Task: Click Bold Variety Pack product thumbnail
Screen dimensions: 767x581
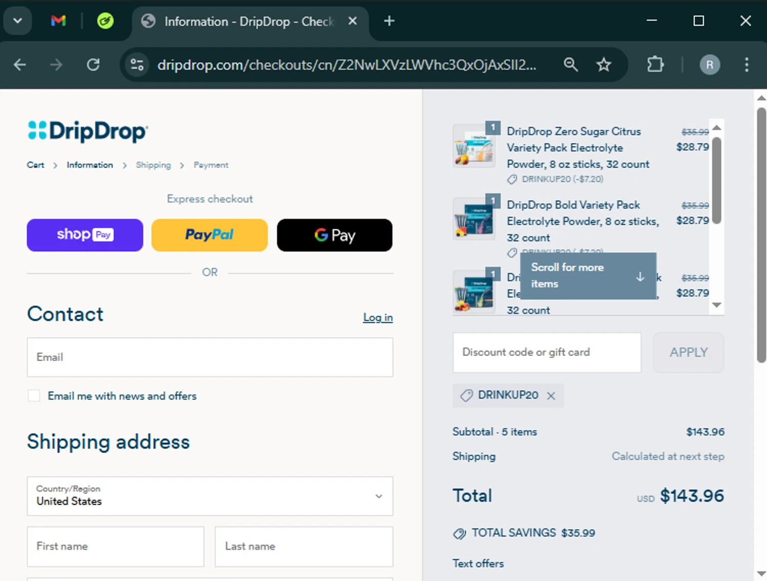Action: [x=474, y=219]
